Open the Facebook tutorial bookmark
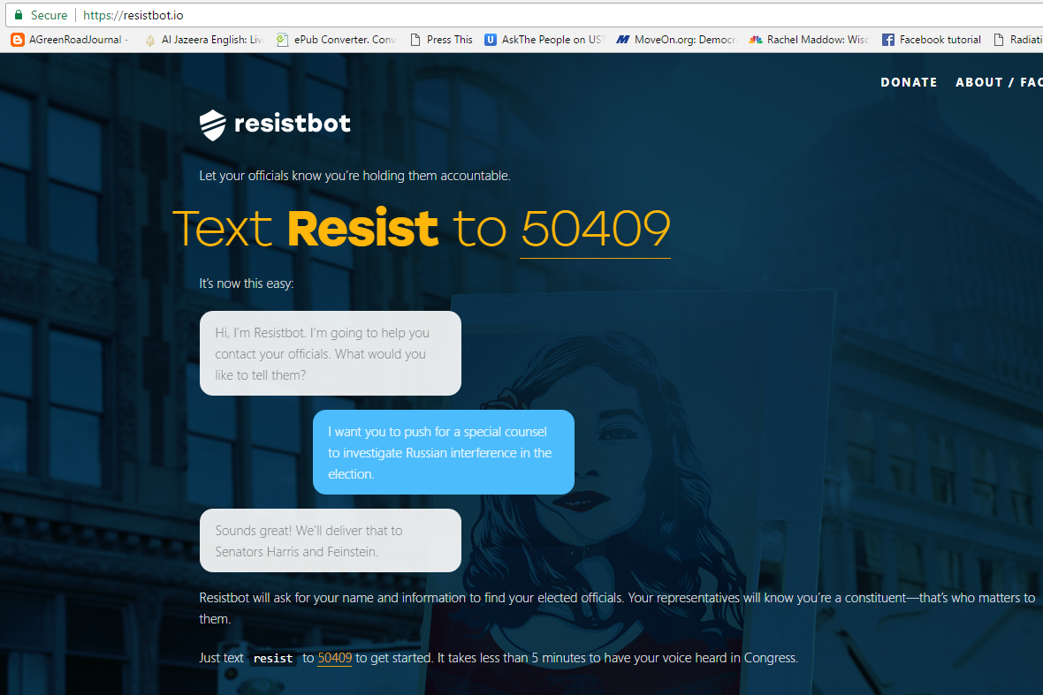The height and width of the screenshot is (695, 1043). tap(932, 40)
